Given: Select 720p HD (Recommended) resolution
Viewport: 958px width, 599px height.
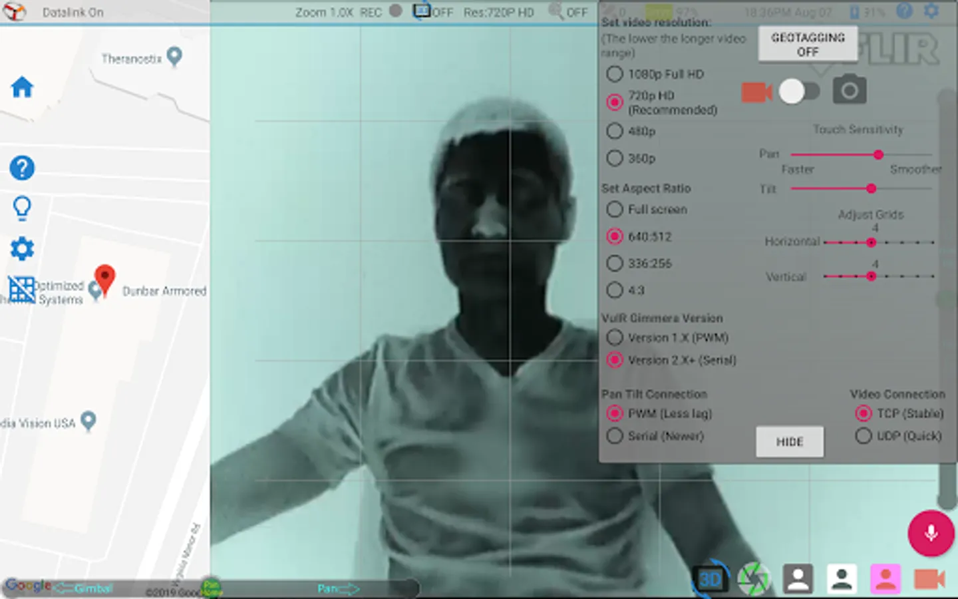Looking at the screenshot, I should pyautogui.click(x=661, y=102).
